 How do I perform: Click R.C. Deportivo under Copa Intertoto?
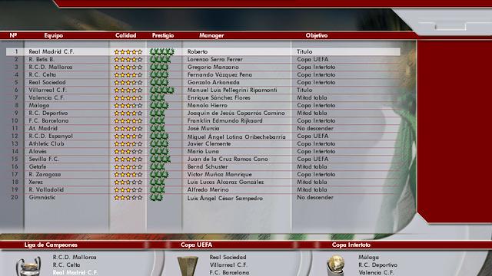(377, 265)
